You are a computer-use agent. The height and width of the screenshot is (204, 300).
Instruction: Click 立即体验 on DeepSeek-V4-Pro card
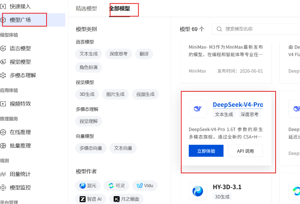[206, 151]
